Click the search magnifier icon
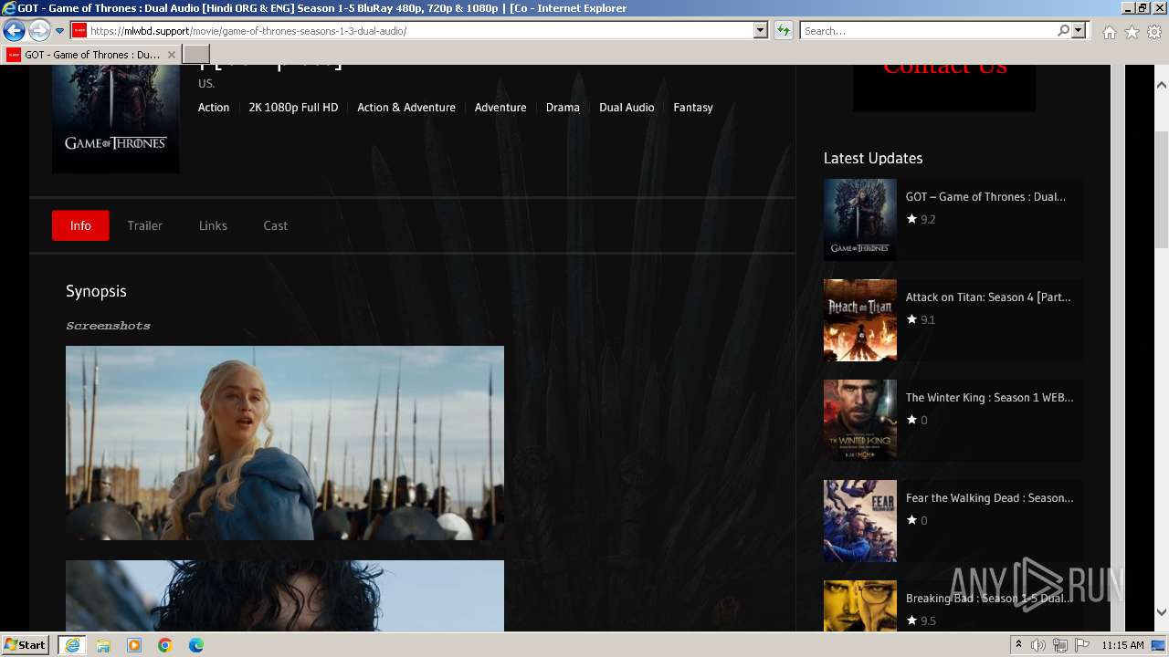Image resolution: width=1169 pixels, height=657 pixels. point(1063,30)
